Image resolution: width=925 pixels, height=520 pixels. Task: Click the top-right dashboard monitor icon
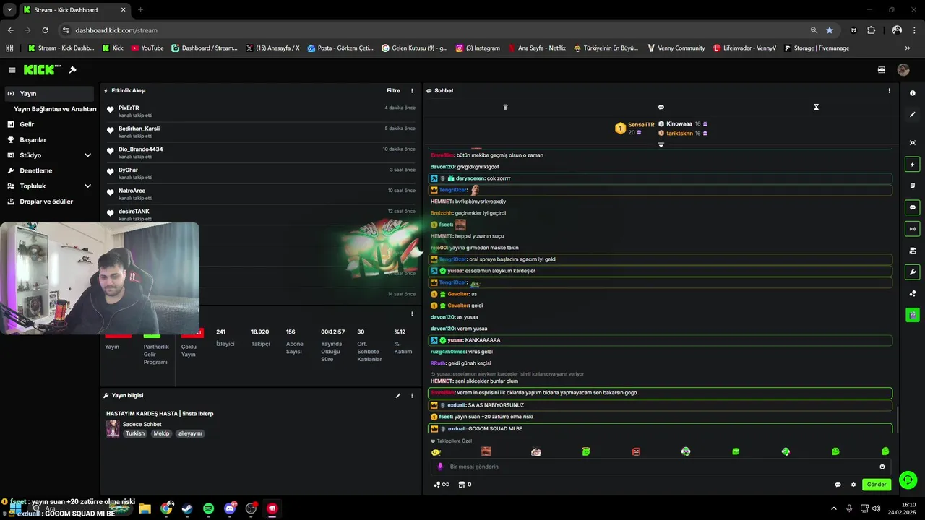point(882,70)
